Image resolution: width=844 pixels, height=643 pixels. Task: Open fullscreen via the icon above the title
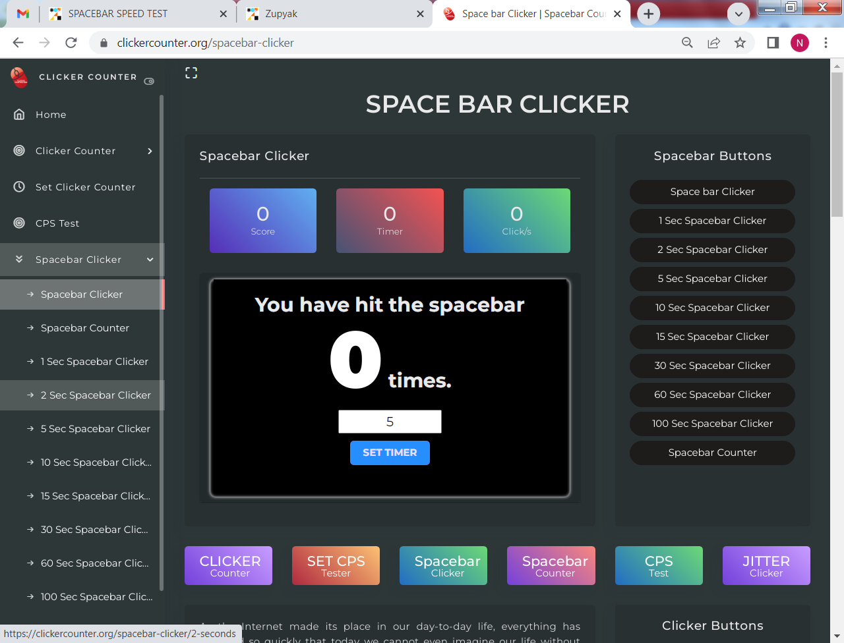coord(191,72)
